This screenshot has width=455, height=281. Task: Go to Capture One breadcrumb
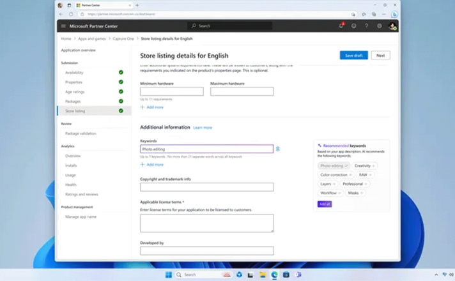point(123,38)
